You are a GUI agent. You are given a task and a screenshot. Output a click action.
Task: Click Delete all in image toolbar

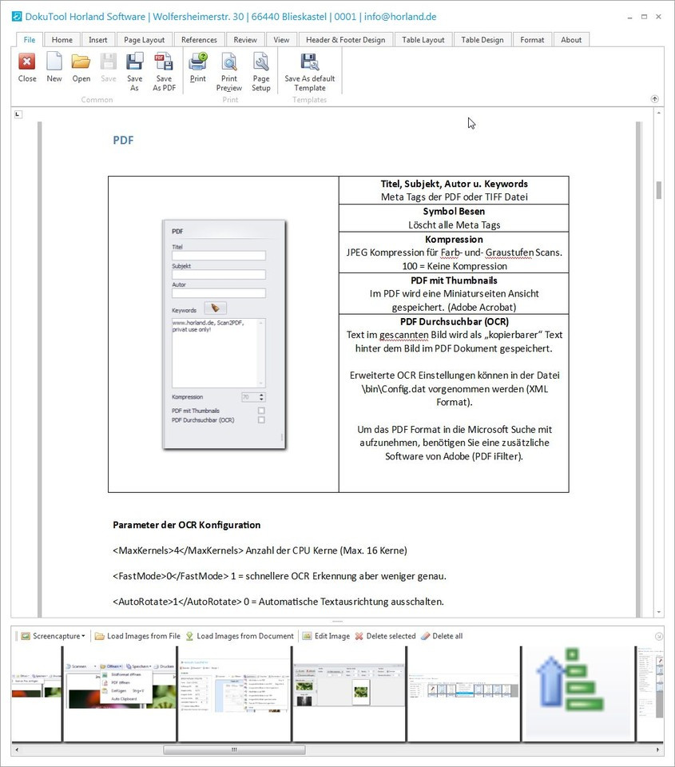point(442,636)
